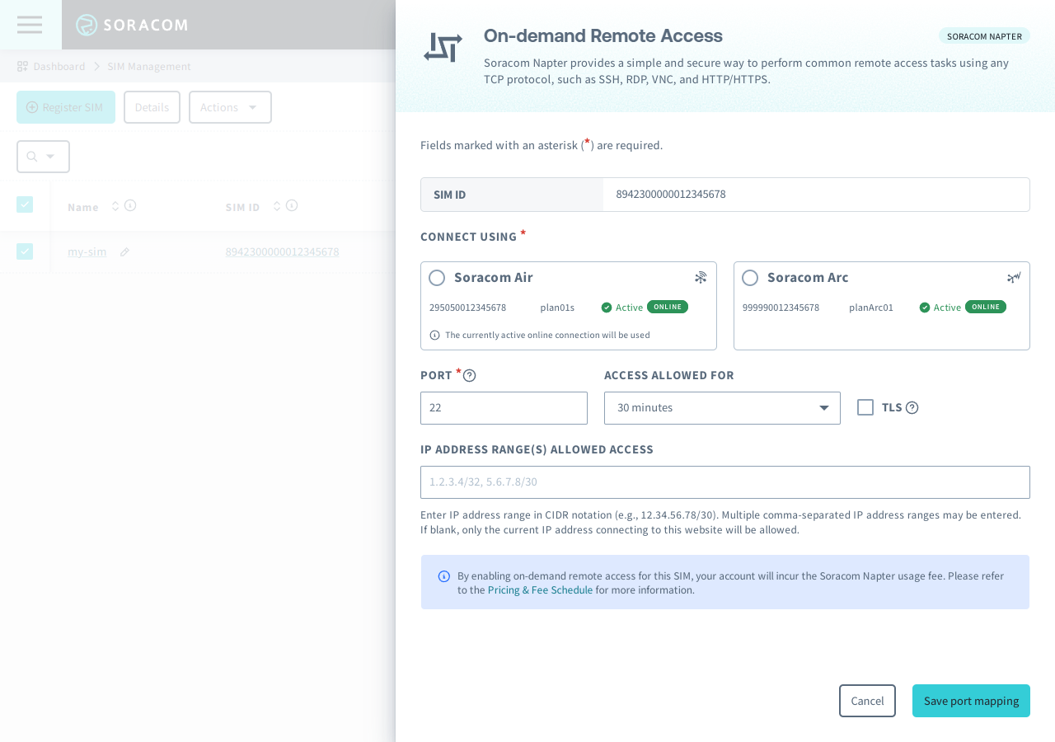Click IMSI 999990012345678

(x=781, y=308)
